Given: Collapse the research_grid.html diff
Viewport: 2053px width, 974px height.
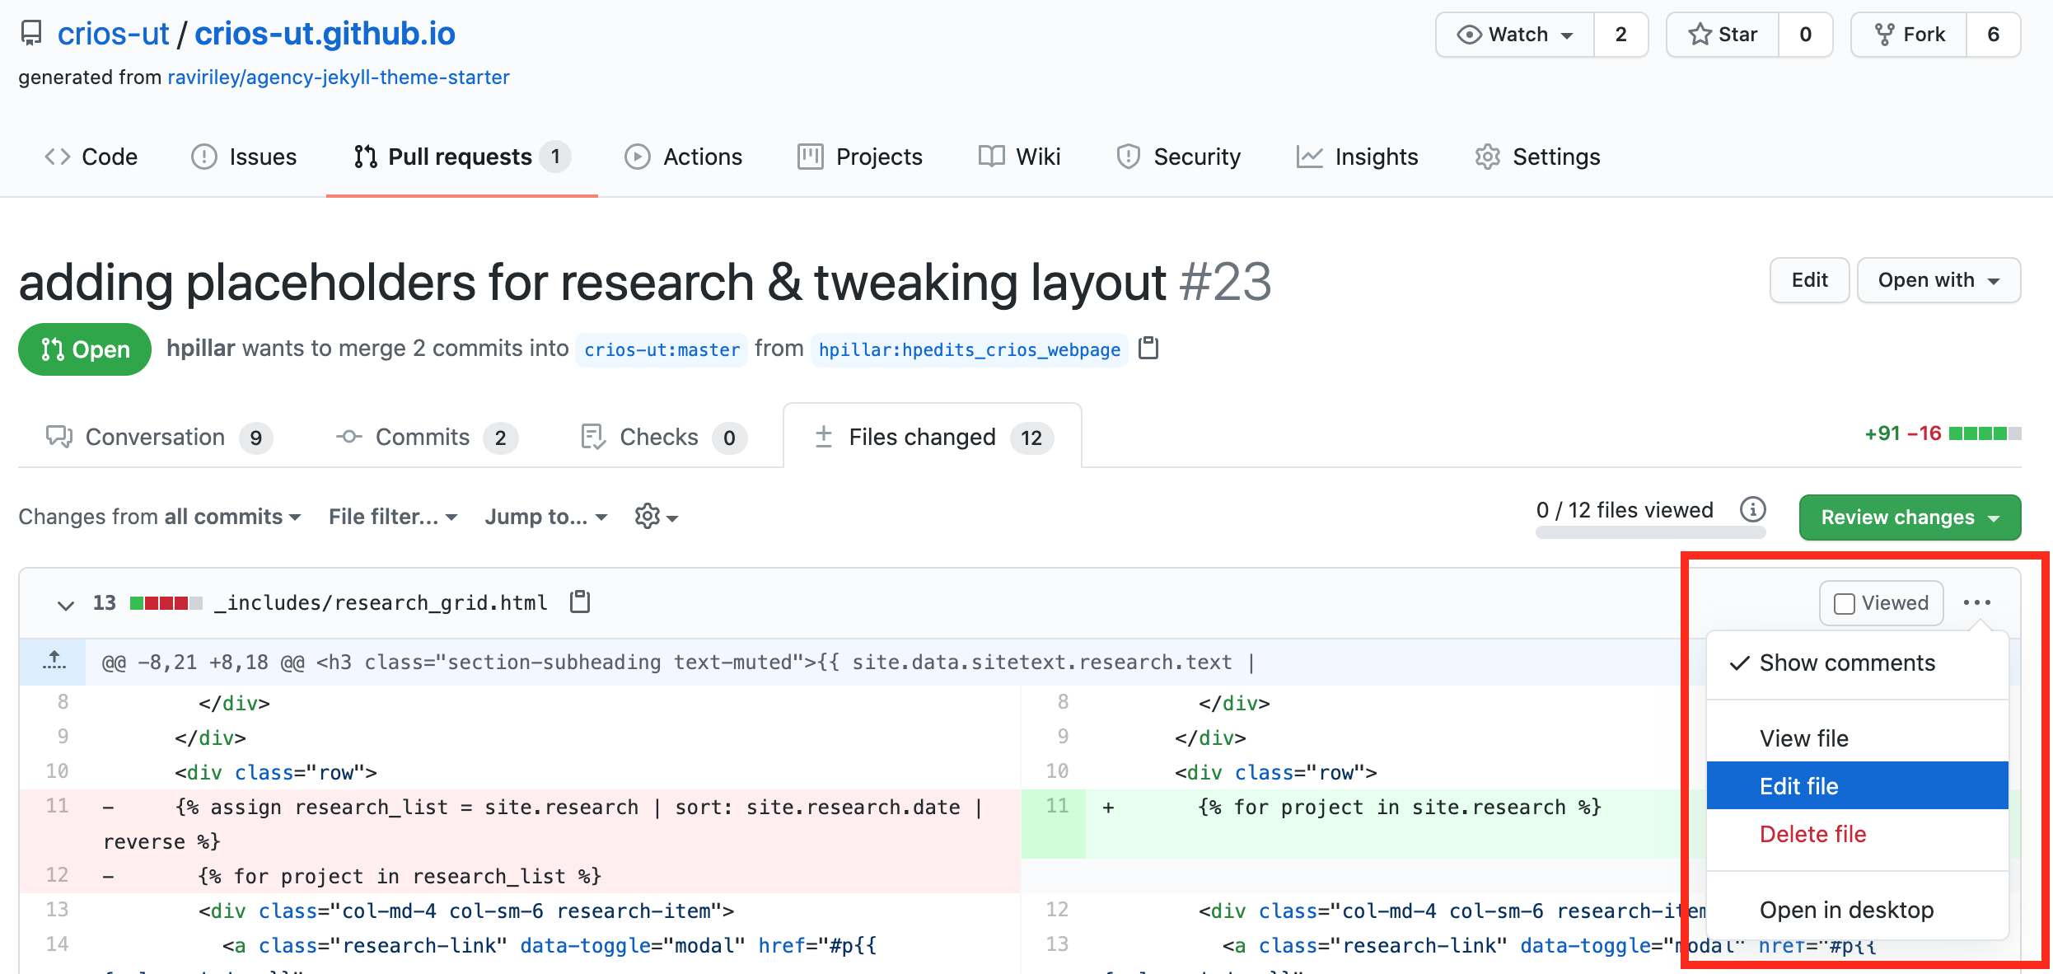Looking at the screenshot, I should coord(66,604).
